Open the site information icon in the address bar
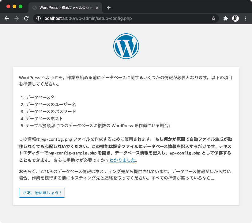This screenshot has width=252, height=223. click(x=39, y=18)
